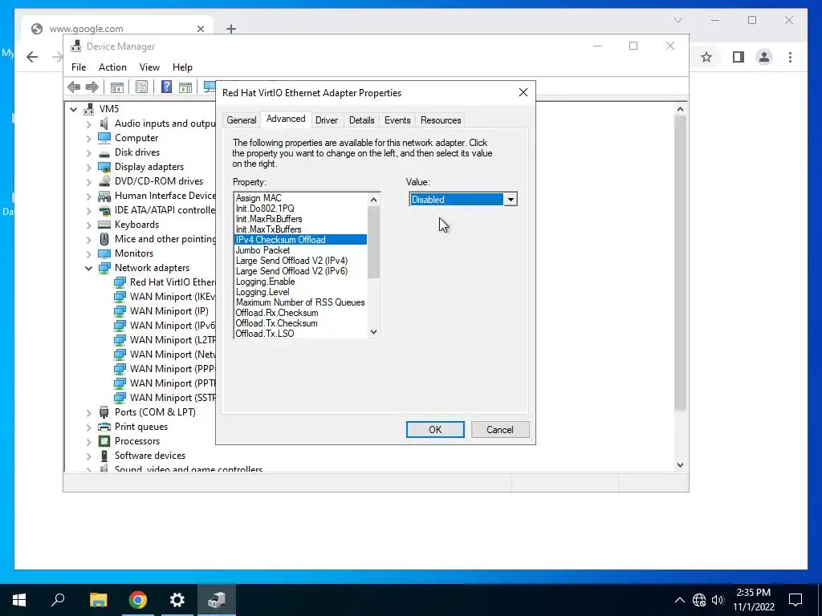Click the Forward arrow in Device Manager toolbar
The height and width of the screenshot is (616, 822).
pos(92,87)
